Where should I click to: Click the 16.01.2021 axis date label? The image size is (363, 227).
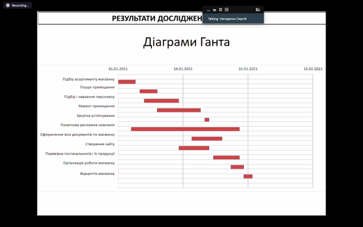183,69
